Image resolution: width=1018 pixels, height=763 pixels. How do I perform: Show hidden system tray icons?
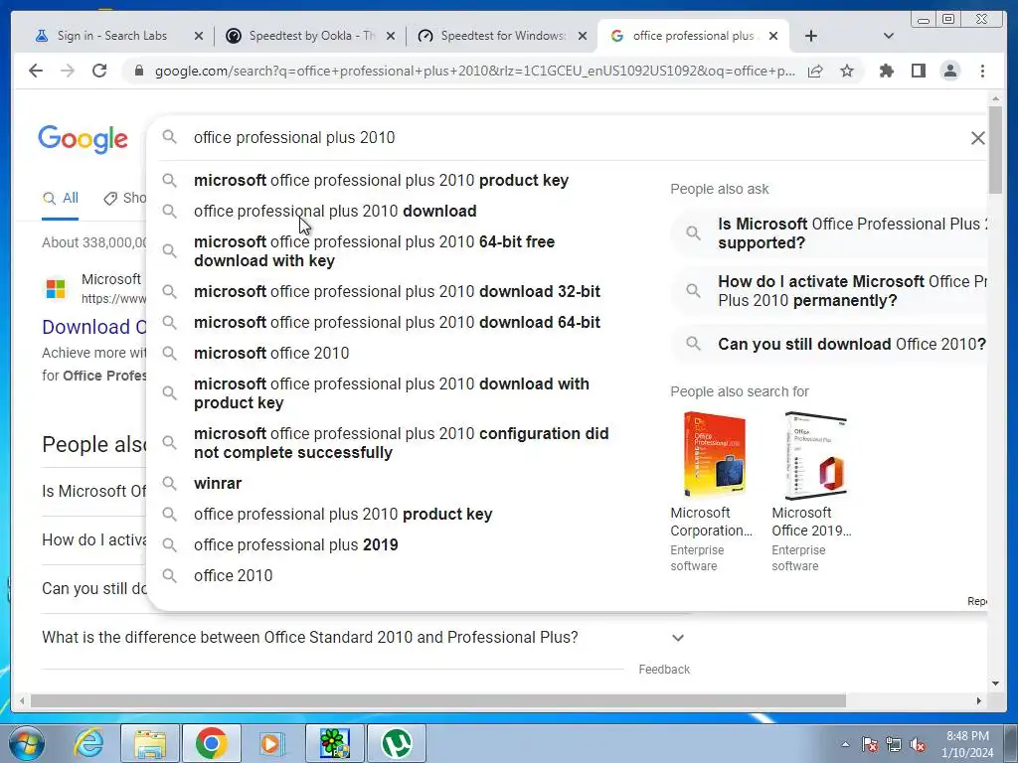coord(845,744)
